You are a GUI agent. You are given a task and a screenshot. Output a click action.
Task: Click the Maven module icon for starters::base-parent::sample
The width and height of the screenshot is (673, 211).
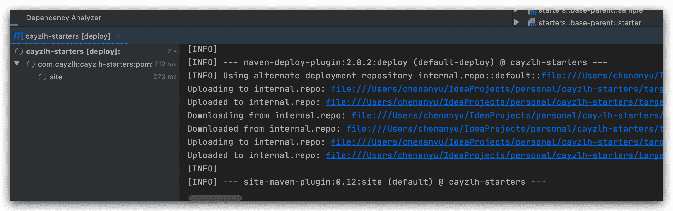click(x=532, y=12)
